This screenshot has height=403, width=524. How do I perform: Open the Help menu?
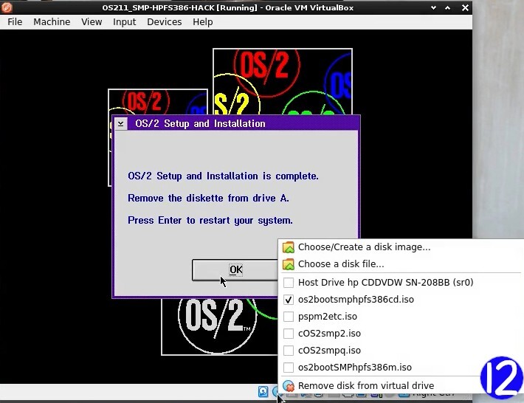point(202,22)
